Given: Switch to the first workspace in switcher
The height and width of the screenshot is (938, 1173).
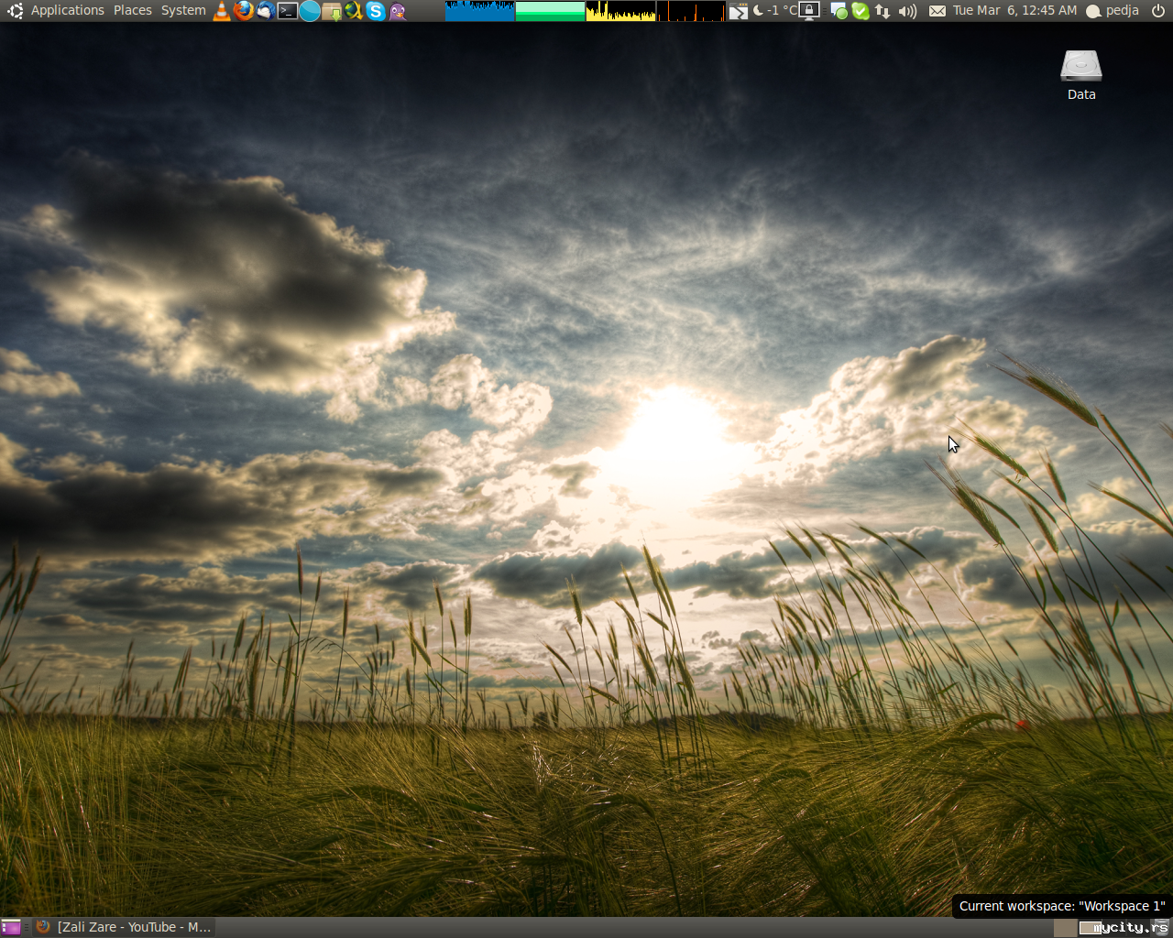Looking at the screenshot, I should coord(1065,928).
